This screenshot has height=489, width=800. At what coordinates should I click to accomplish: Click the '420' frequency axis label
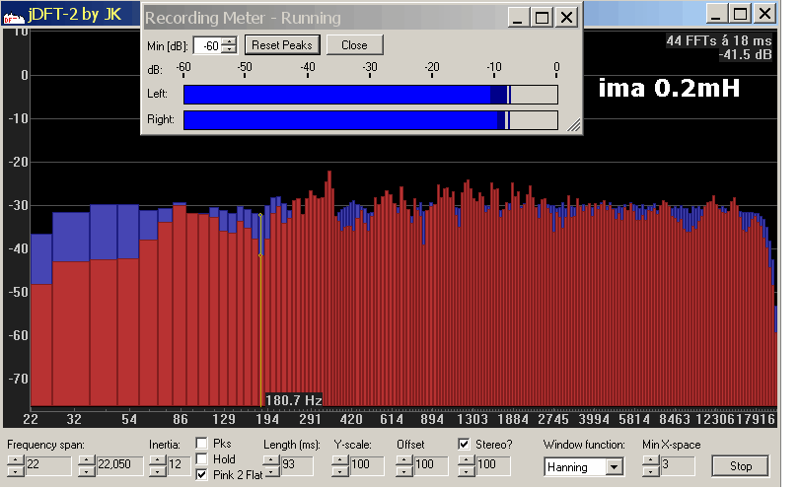[x=351, y=420]
